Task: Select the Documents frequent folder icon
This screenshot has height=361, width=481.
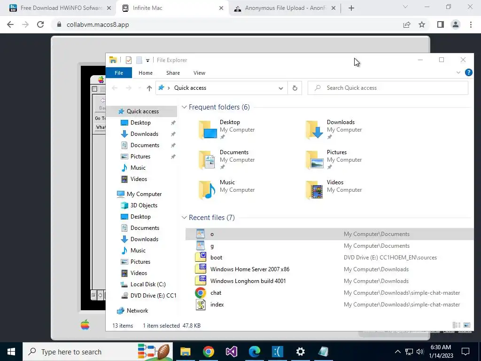Action: [207, 160]
